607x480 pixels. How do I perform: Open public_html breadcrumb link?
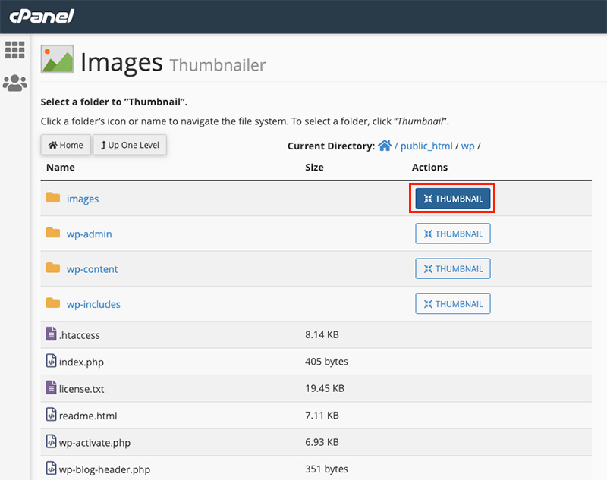(426, 146)
